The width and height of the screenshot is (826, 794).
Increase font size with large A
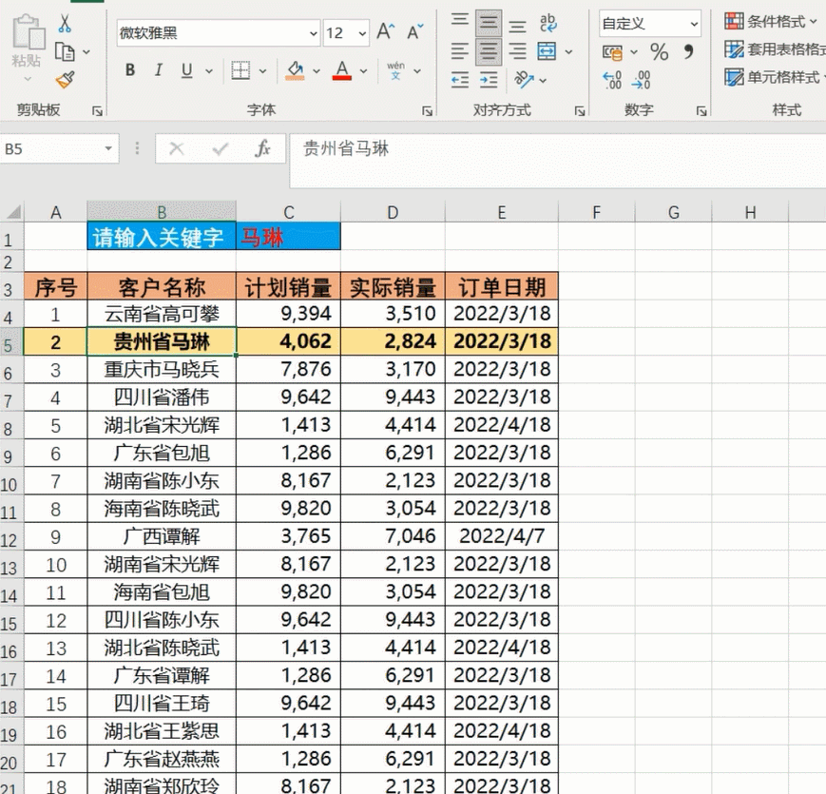[x=386, y=31]
